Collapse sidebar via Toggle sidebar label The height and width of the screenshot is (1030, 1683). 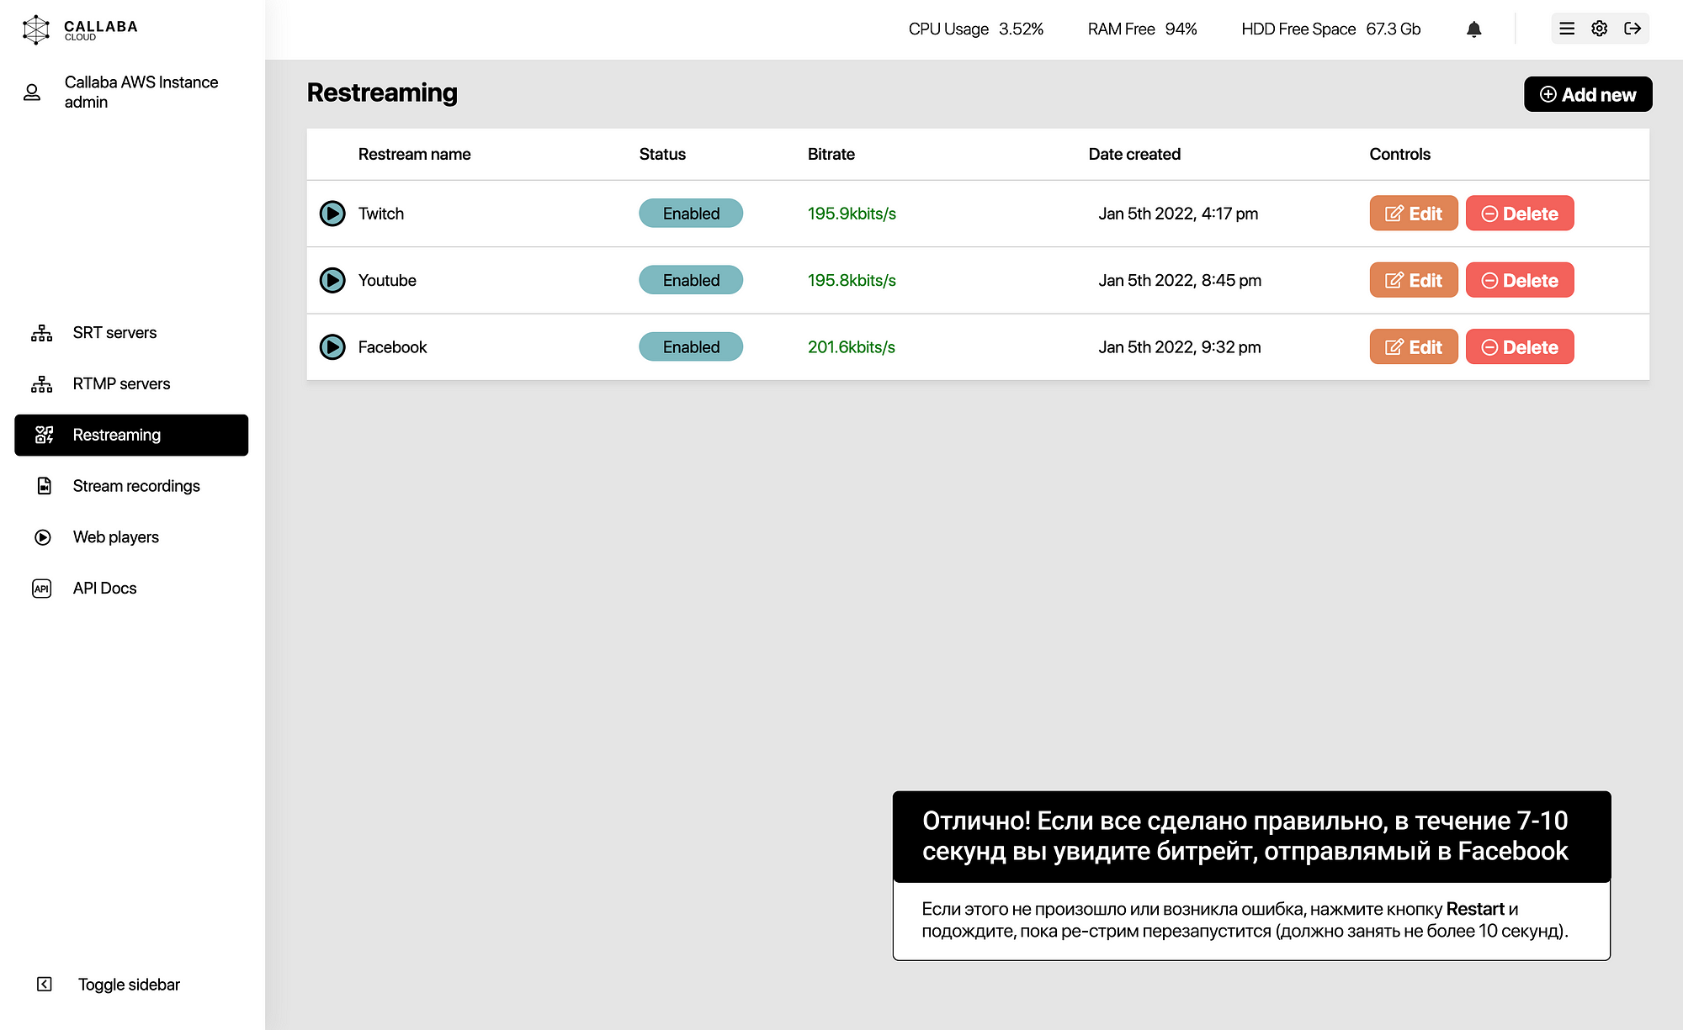pyautogui.click(x=129, y=985)
